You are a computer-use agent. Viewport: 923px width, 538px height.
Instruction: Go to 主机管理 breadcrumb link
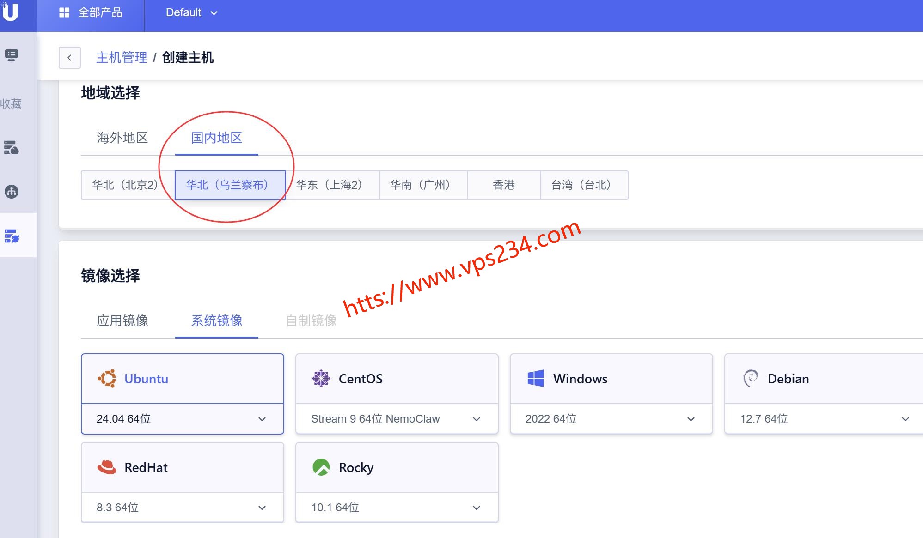[x=122, y=58]
